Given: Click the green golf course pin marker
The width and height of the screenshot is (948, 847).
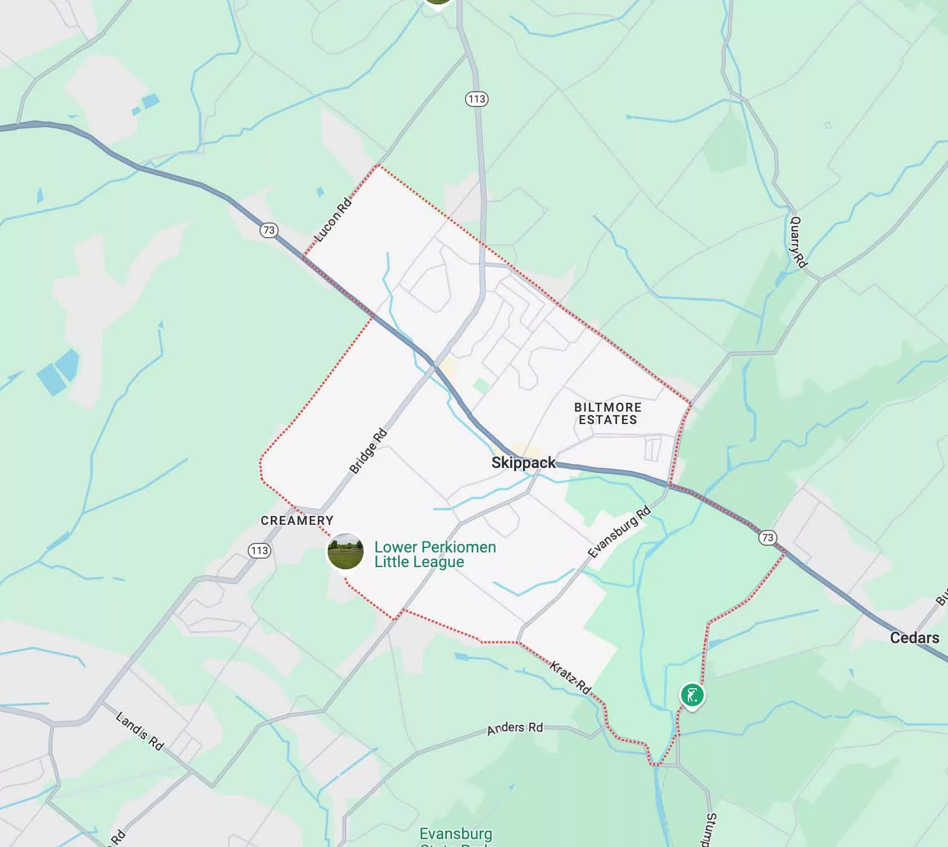Looking at the screenshot, I should click(x=692, y=696).
